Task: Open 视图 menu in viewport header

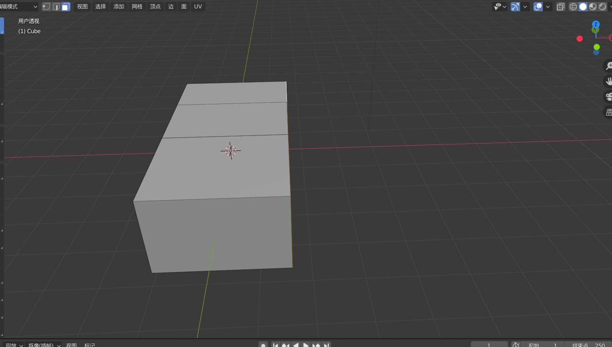Action: point(82,6)
